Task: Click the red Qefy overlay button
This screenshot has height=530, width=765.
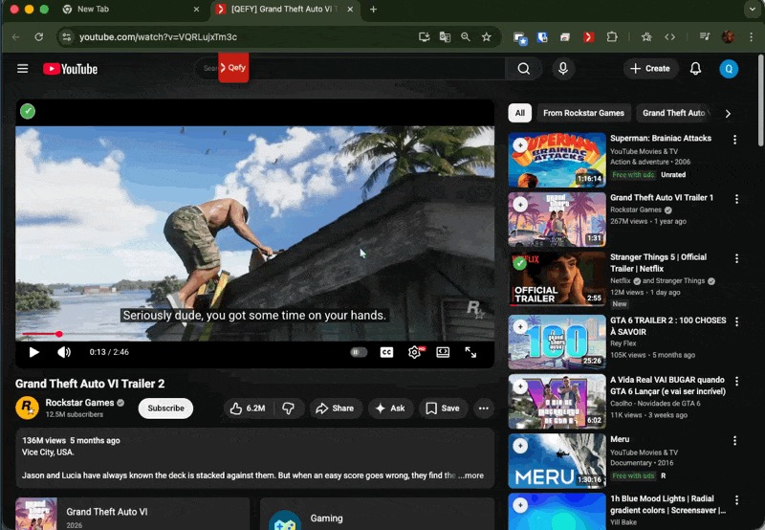Action: (233, 68)
